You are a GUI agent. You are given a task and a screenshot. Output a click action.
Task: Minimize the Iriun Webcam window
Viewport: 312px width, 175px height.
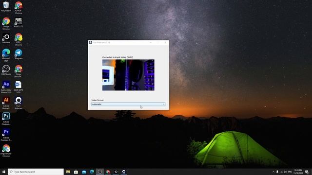pyautogui.click(x=151, y=42)
